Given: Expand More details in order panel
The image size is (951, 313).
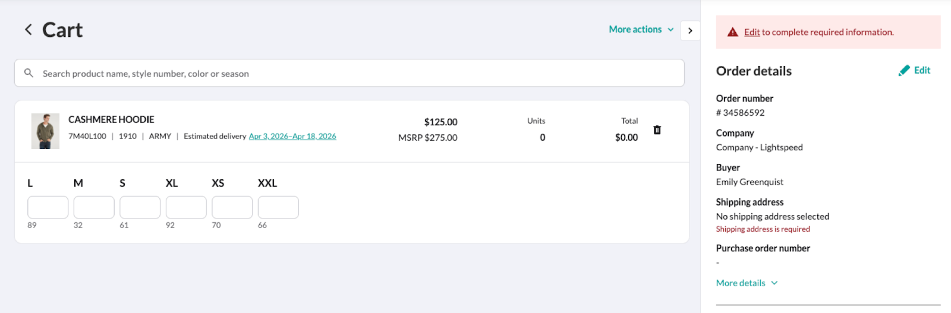Looking at the screenshot, I should [x=747, y=283].
